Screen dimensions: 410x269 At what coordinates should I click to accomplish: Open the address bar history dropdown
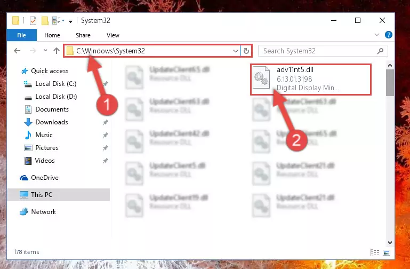click(236, 51)
